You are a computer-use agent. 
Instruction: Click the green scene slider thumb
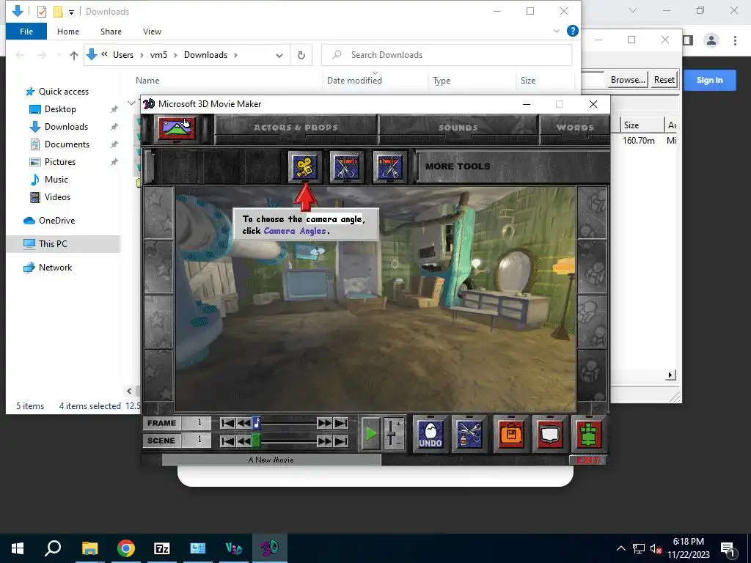click(256, 441)
